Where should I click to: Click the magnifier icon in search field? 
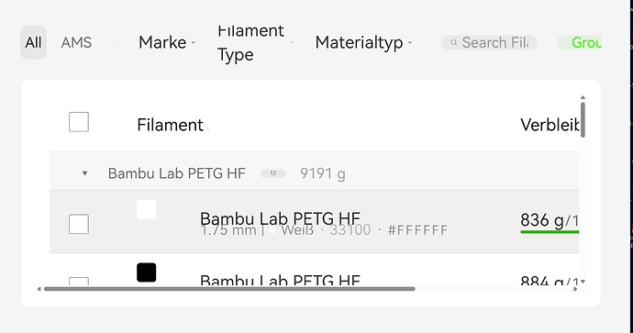point(454,42)
